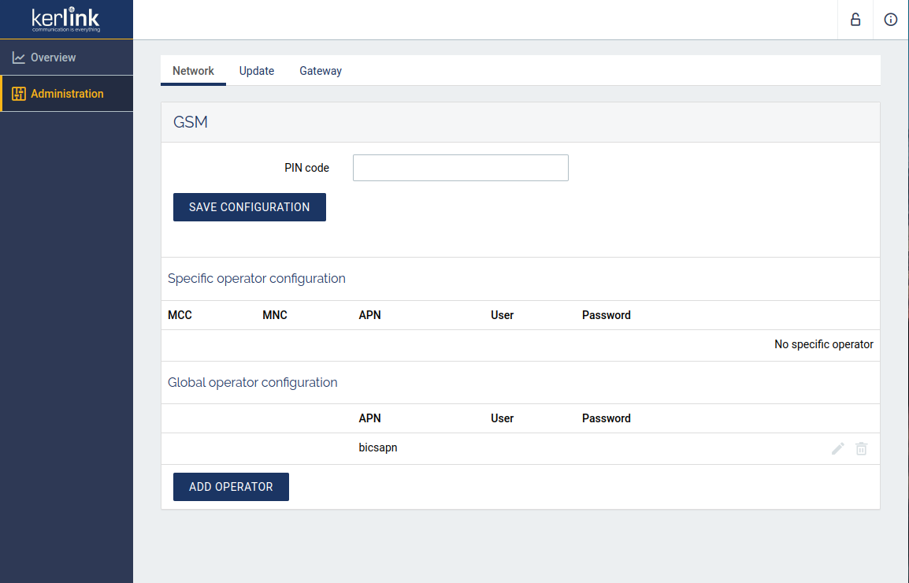Select APN header in specific operator table
The height and width of the screenshot is (583, 909).
[369, 315]
